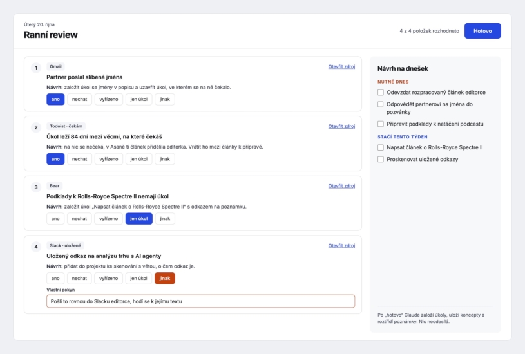This screenshot has height=354, width=525.
Task: Select 'ano' for Uložený odkaz item
Action: [x=55, y=278]
